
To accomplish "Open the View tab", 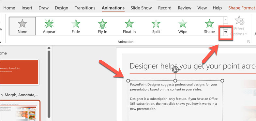I will coord(202,8).
